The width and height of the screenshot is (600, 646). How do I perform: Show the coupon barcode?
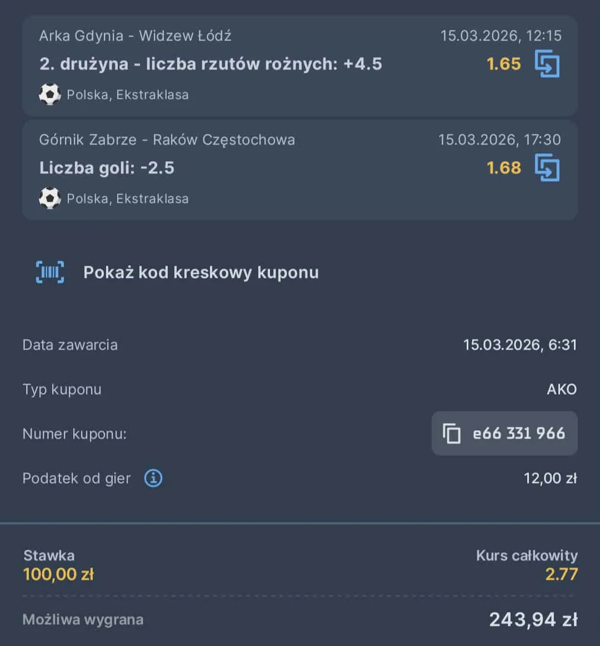point(201,272)
